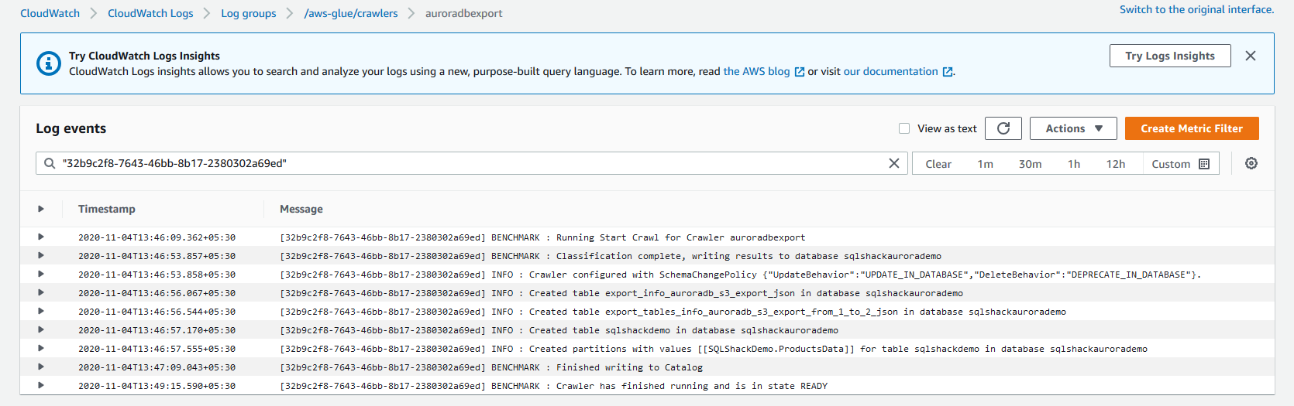The width and height of the screenshot is (1294, 406).
Task: Expand the Finished writing to Catalog row
Action: tap(41, 367)
